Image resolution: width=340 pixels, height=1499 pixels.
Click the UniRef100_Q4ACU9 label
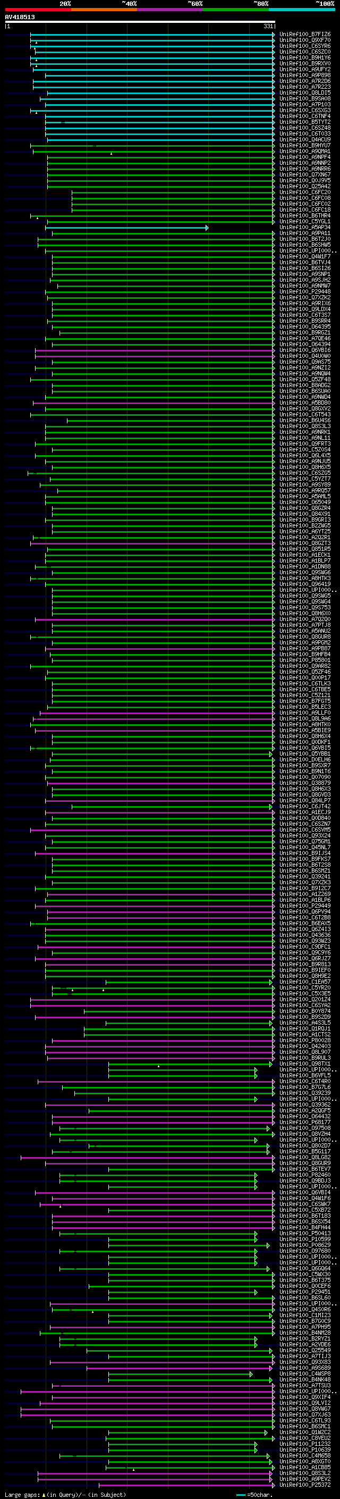[304, 140]
